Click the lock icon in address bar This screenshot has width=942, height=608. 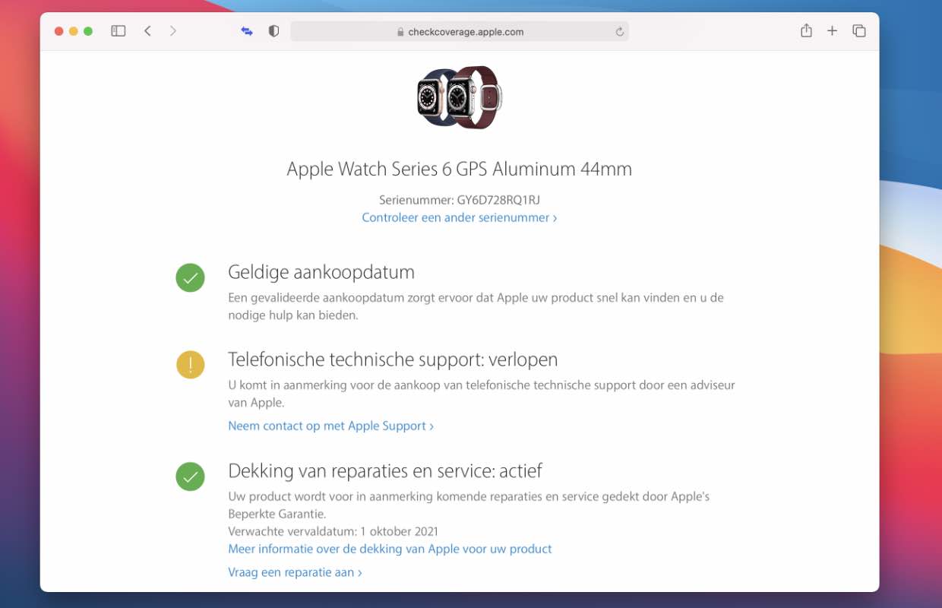tap(400, 32)
